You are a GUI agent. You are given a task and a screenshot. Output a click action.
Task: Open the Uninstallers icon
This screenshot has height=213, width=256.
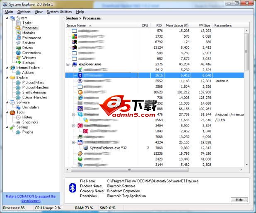click(18, 107)
